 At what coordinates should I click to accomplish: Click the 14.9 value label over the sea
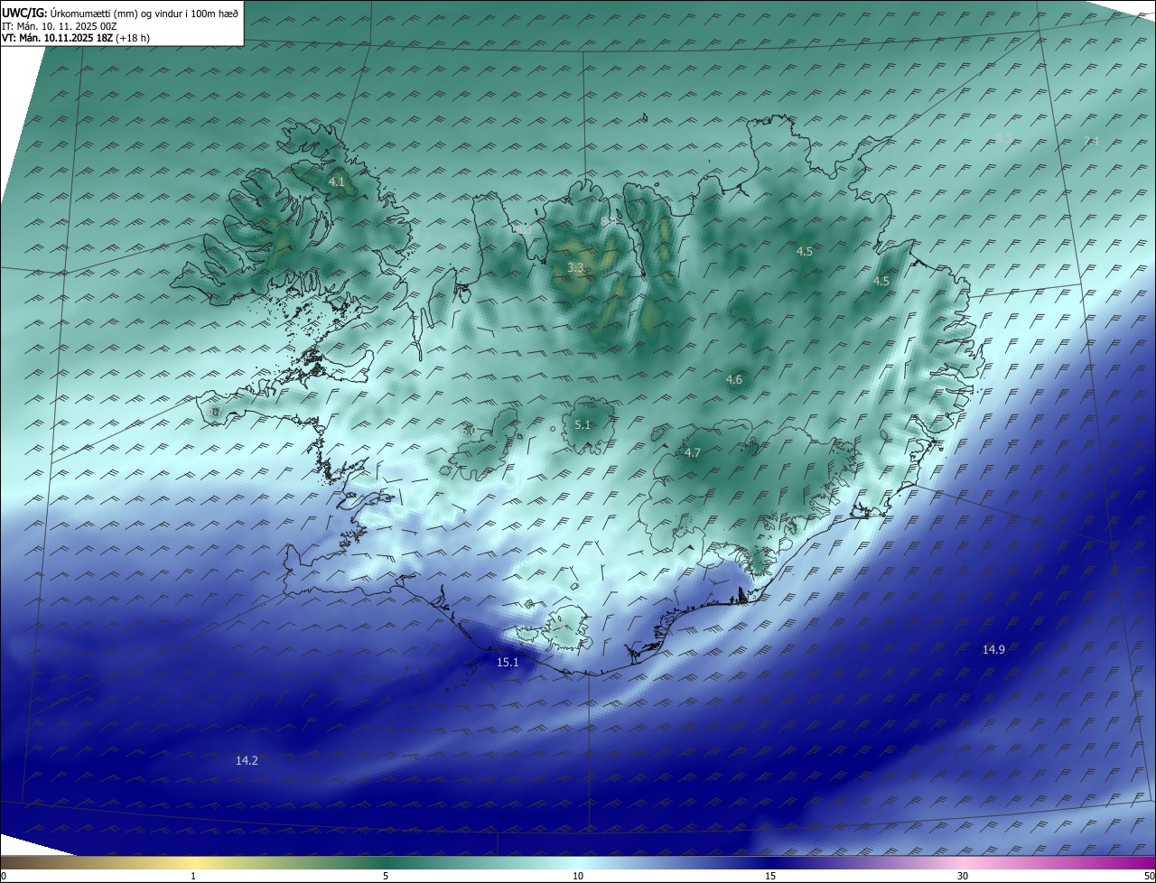[993, 650]
